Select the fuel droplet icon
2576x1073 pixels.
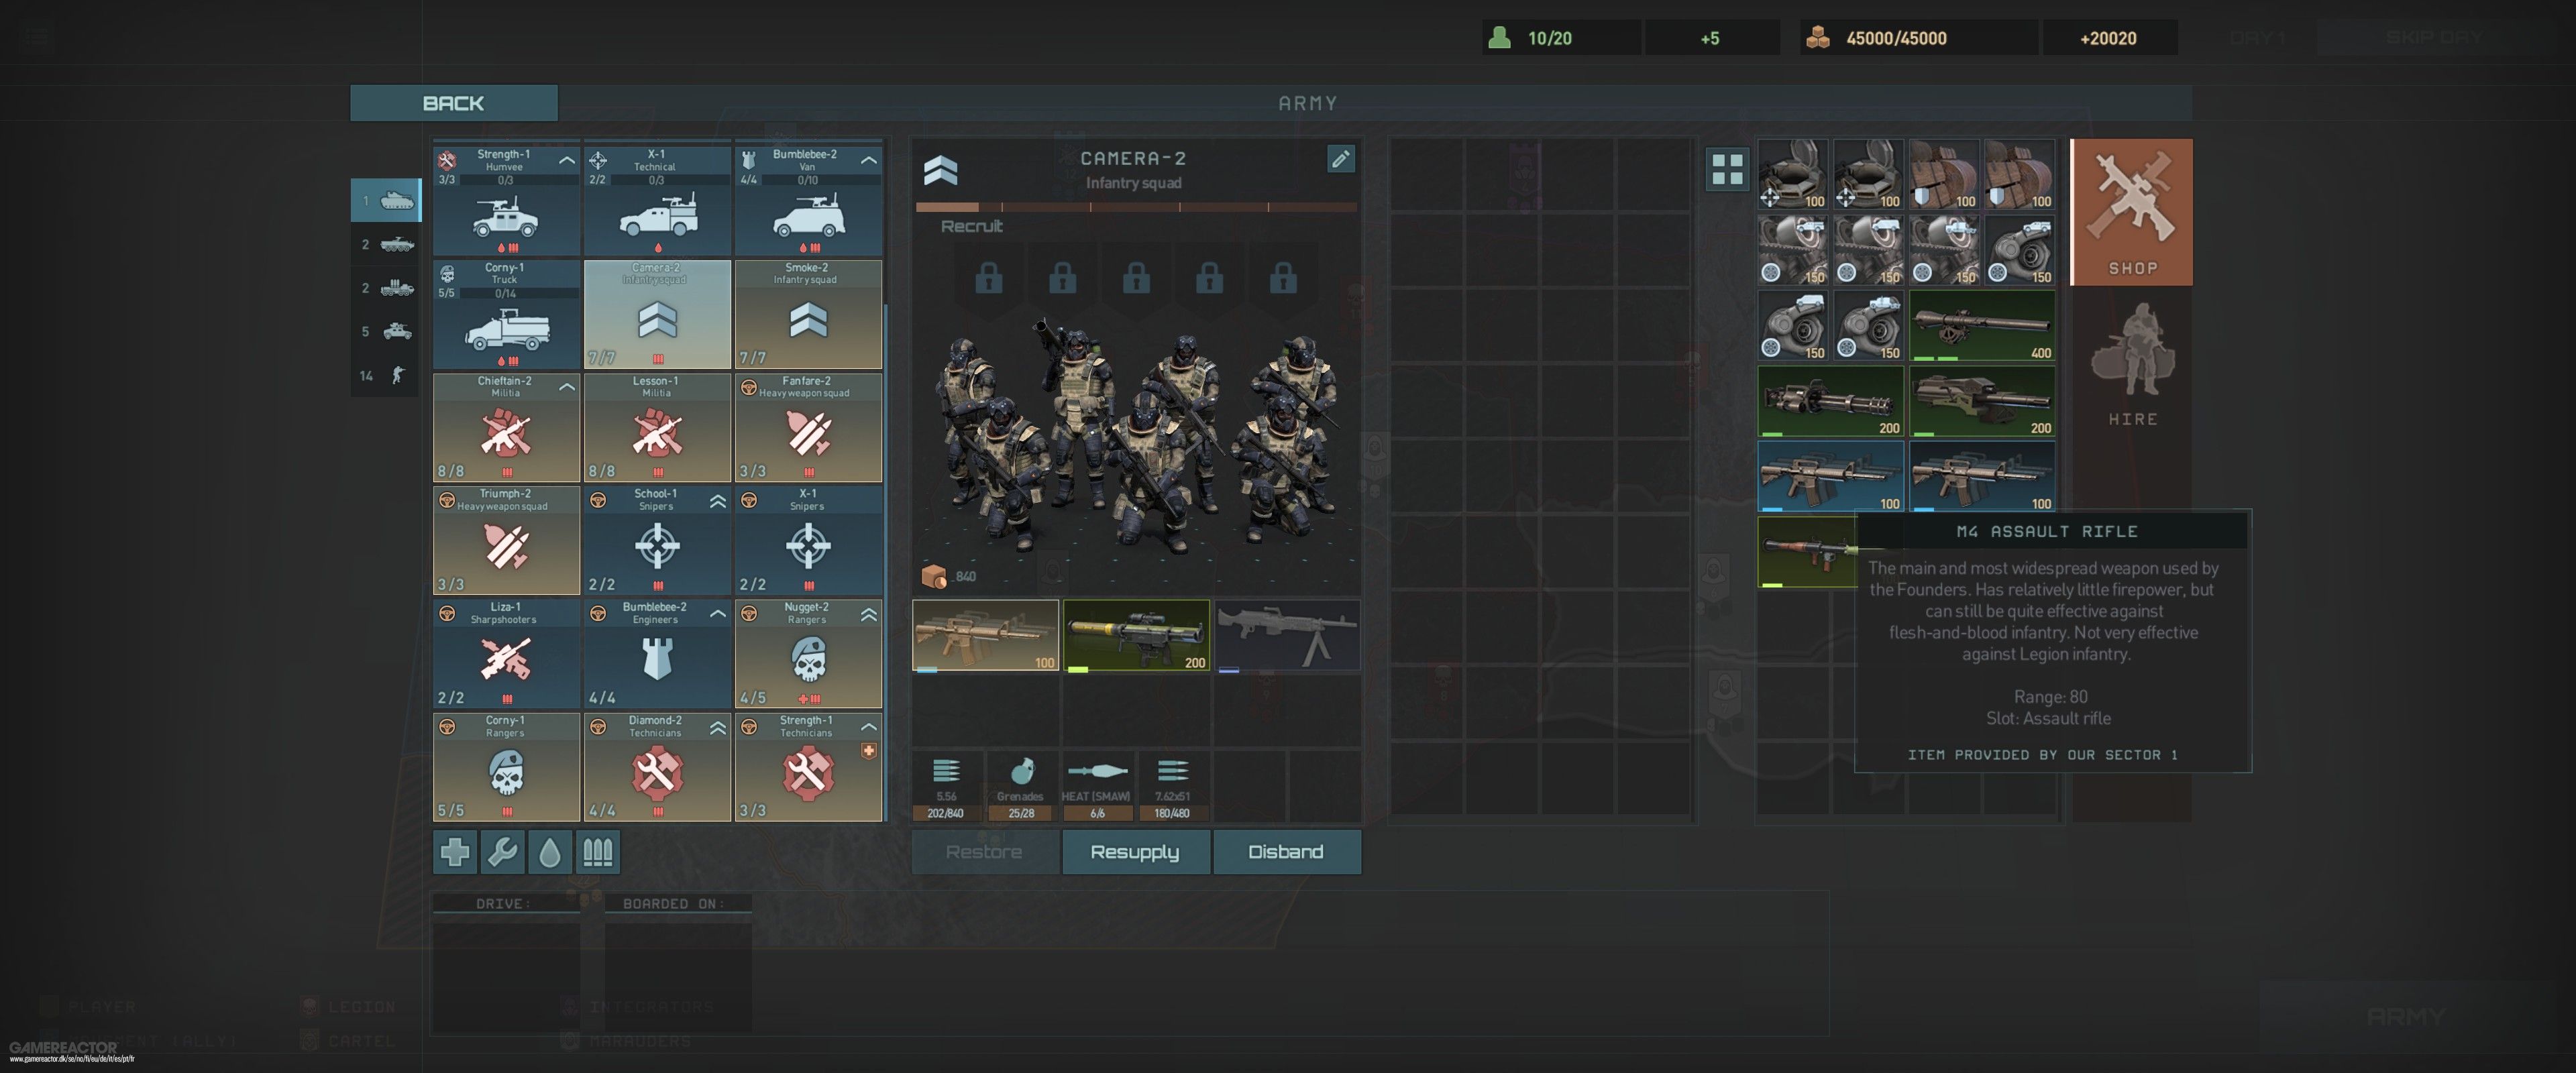549,852
